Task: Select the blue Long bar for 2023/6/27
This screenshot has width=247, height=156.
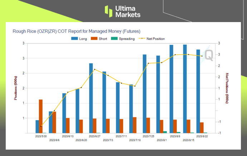Action: pos(91,98)
